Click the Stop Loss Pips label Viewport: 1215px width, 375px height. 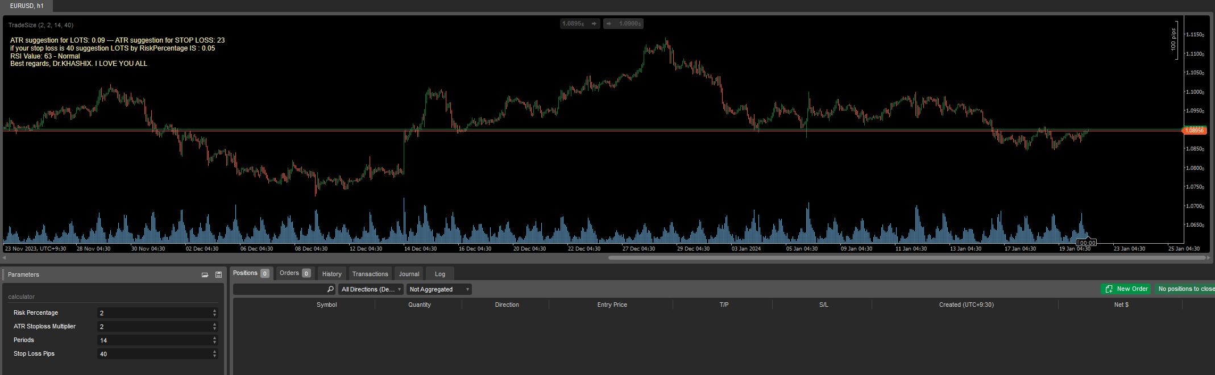[34, 353]
